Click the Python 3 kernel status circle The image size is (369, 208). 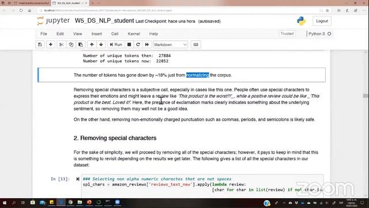coord(329,34)
